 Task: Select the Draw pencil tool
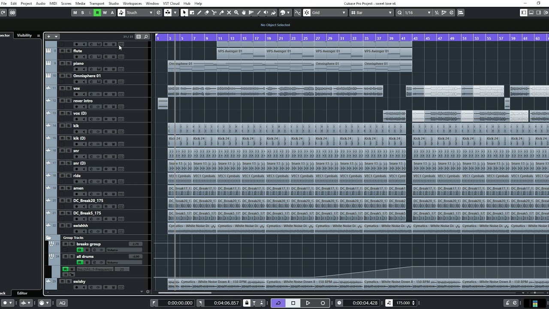(199, 12)
